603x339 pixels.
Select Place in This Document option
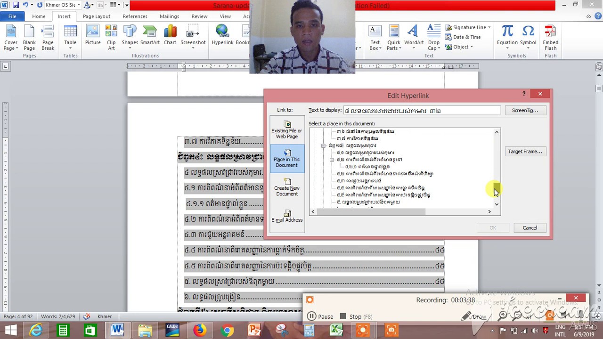287,158
